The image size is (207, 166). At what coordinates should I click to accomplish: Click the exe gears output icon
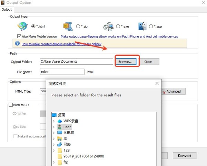point(108,27)
